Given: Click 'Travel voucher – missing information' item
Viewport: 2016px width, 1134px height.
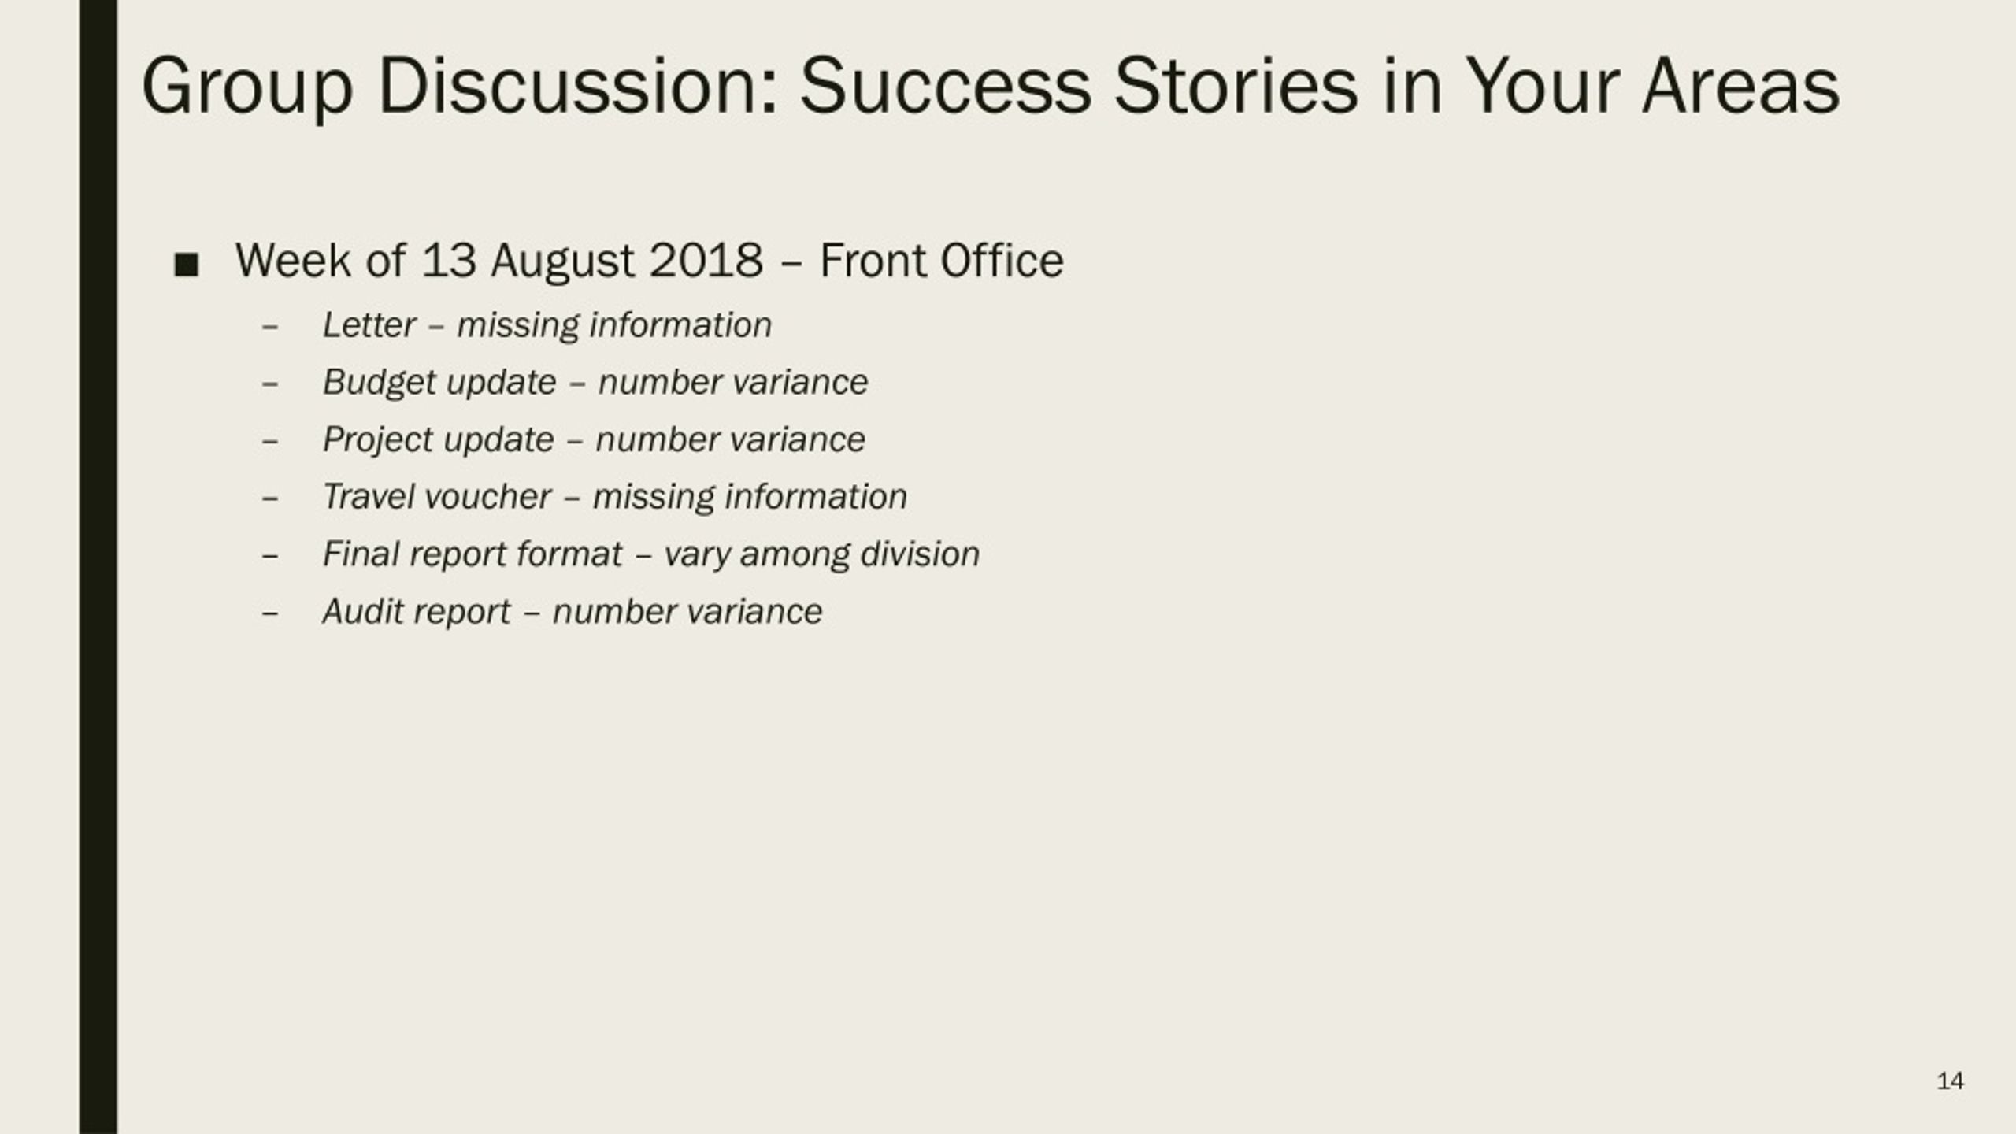Looking at the screenshot, I should 615,498.
